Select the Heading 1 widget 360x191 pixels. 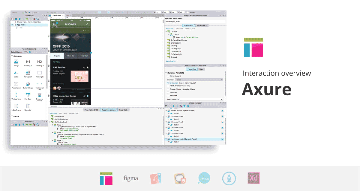click(28, 63)
